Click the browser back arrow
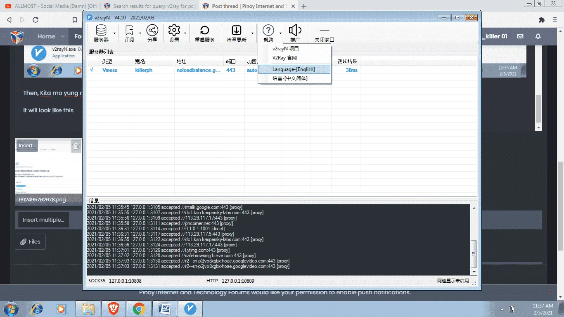564x317 pixels. 9,20
